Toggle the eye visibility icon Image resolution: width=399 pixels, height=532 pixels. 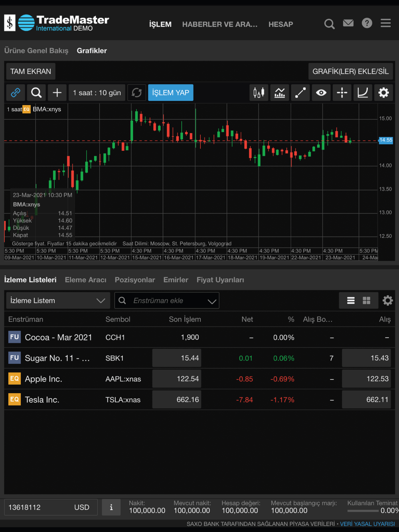[321, 93]
